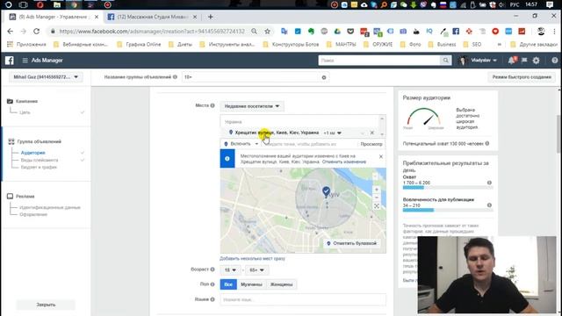Click the Ads Manager search box
This screenshot has height=316, width=562.
click(x=379, y=61)
